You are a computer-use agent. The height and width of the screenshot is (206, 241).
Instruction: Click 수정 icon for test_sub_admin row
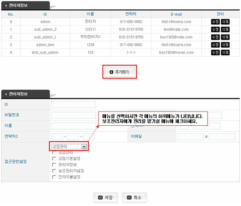click(x=215, y=53)
